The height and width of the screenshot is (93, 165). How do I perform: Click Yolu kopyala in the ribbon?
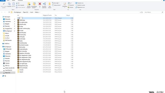tap(20, 5)
